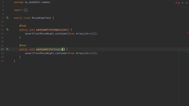Run the MovieNightTest class gutter icon

[x=7, y=18]
